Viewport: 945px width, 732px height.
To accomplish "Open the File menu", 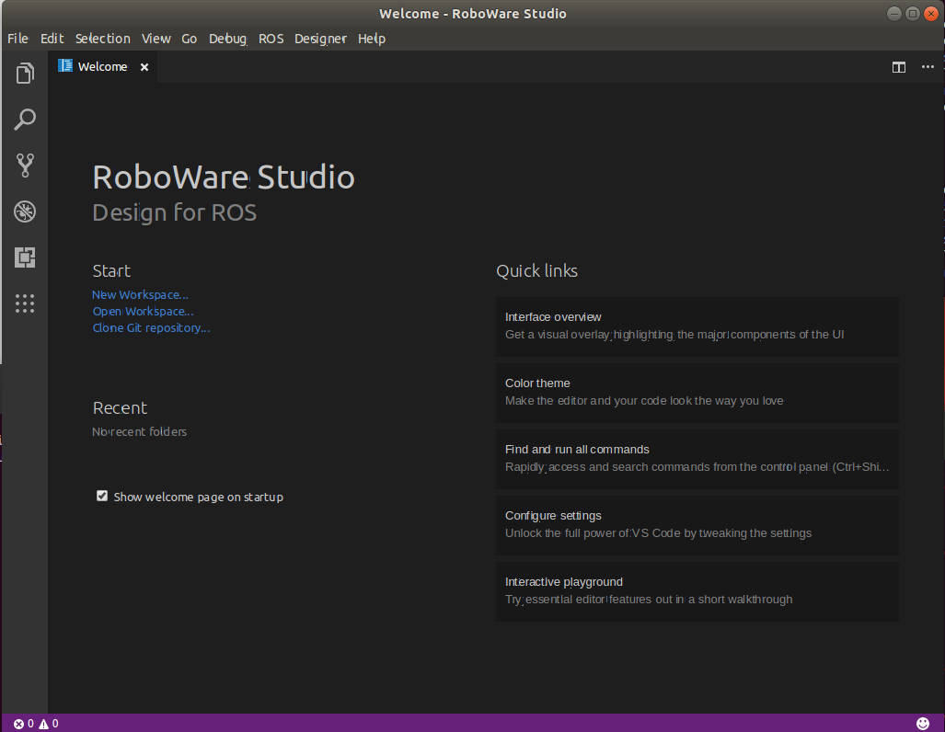I will [x=18, y=39].
